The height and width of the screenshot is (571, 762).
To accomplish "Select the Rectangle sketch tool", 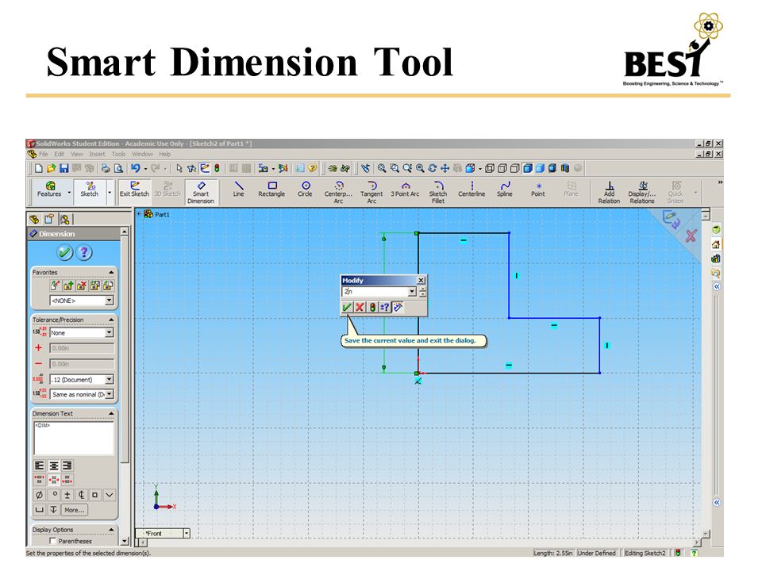I will [271, 190].
